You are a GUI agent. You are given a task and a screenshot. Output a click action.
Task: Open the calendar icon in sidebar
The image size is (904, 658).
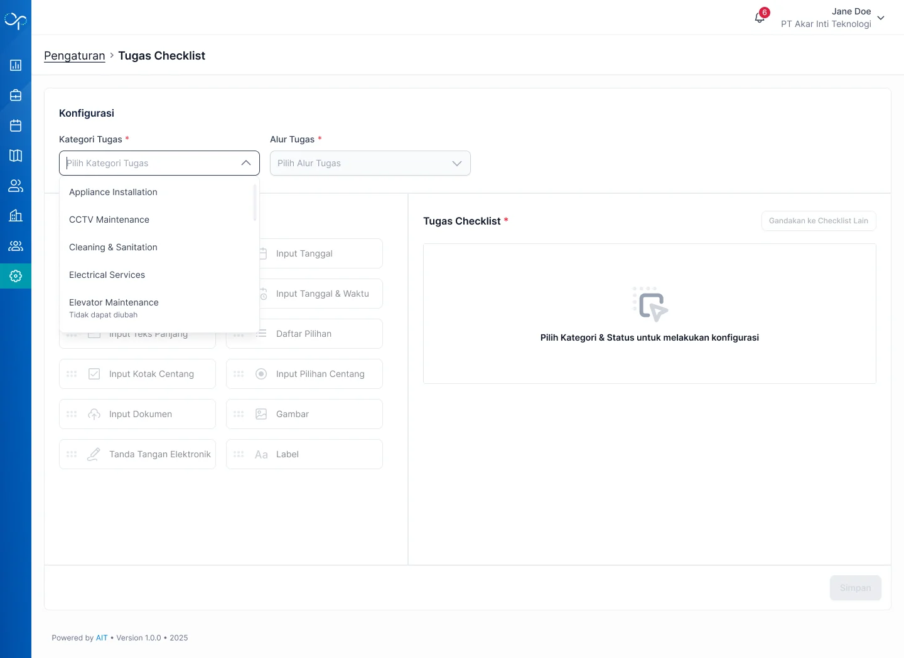16,125
